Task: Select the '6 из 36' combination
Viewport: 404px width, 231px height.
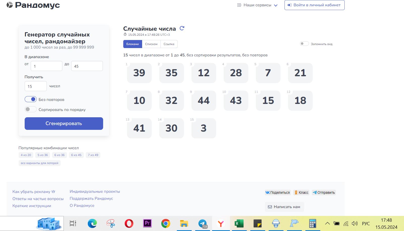Action: pyautogui.click(x=59, y=155)
